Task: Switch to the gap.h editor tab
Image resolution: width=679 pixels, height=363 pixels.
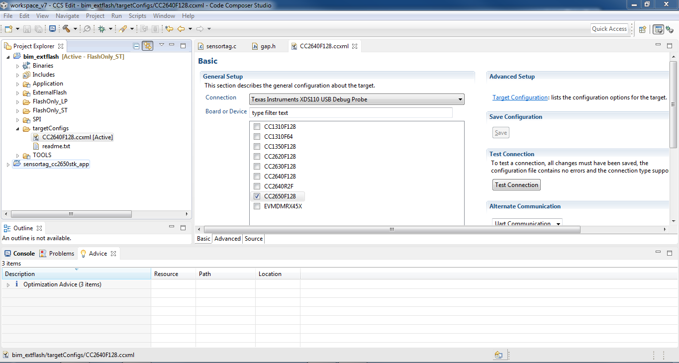Action: [263, 46]
